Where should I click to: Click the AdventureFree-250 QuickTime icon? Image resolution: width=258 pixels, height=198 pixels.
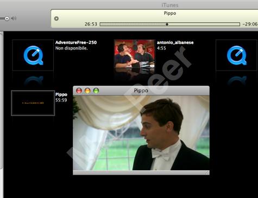pos(33,55)
